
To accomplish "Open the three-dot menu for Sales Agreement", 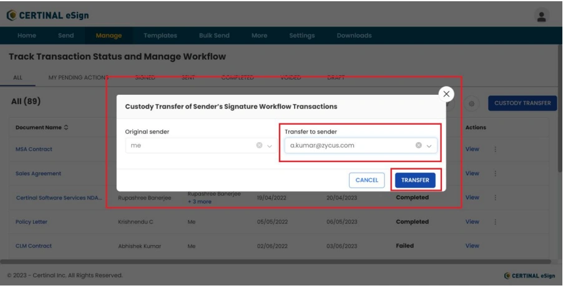I will click(495, 173).
